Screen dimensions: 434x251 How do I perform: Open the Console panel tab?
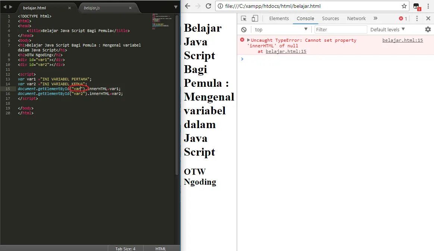click(305, 19)
